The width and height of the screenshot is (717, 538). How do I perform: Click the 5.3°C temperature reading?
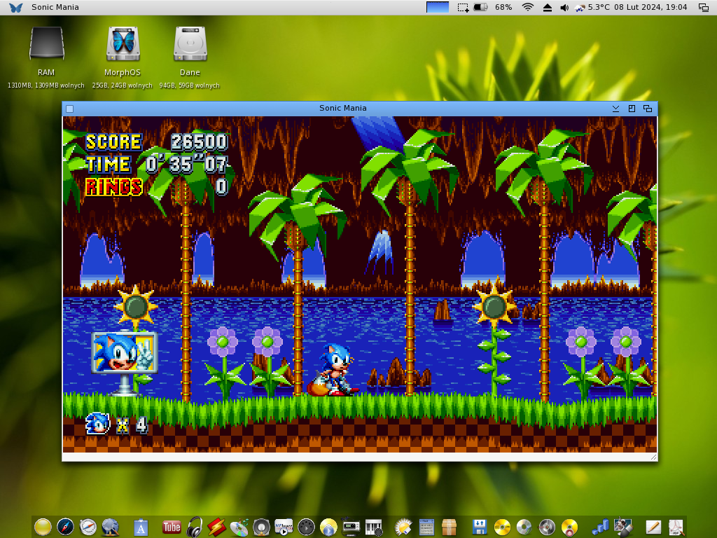(x=599, y=7)
